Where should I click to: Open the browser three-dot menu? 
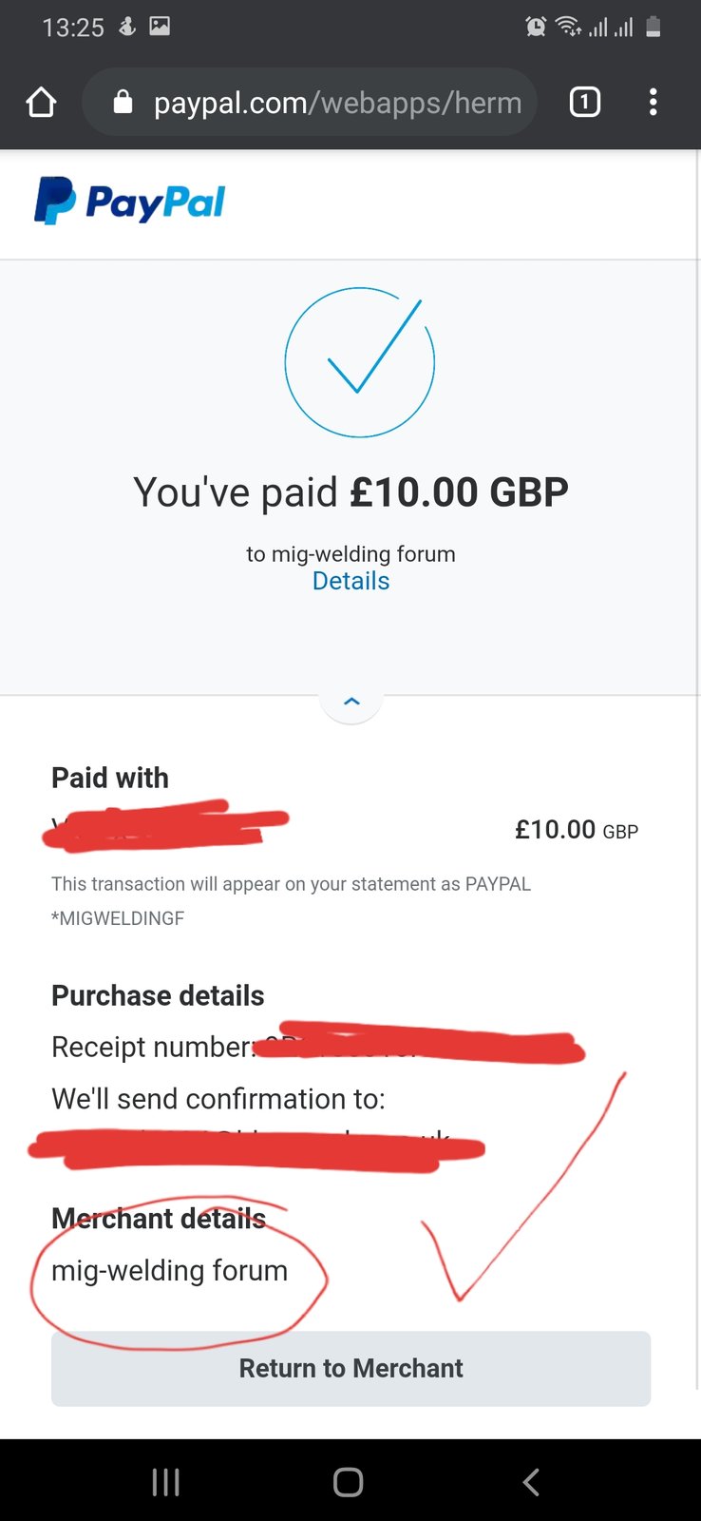click(x=653, y=102)
